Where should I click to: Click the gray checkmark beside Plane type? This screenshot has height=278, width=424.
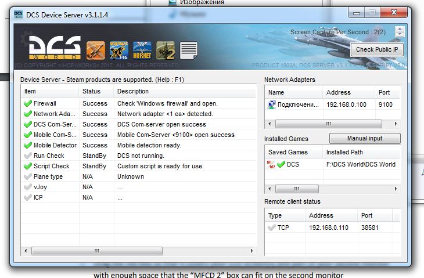[28, 176]
